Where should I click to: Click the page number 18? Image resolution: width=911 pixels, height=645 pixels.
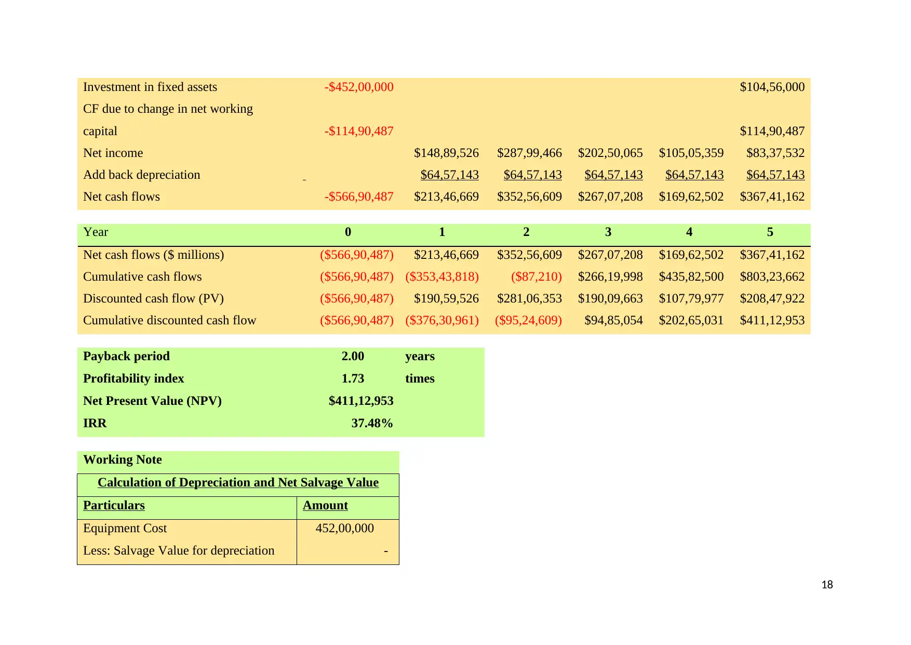827,585
